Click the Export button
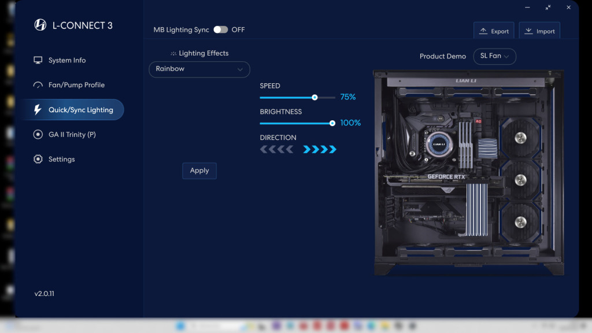This screenshot has height=333, width=592. (x=494, y=31)
